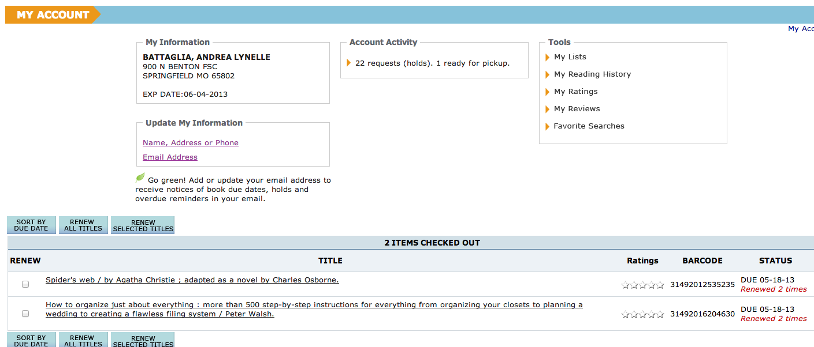Viewport: 814px width, 347px height.
Task: Check the renew box for Spider's web
Action: click(x=25, y=284)
